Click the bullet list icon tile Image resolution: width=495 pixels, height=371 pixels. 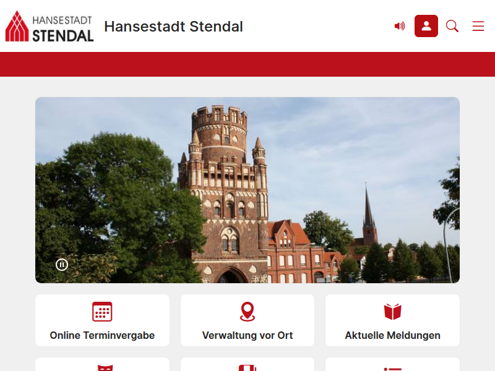(x=392, y=369)
